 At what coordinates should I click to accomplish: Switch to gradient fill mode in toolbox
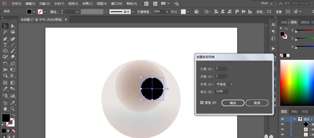tap(8, 131)
